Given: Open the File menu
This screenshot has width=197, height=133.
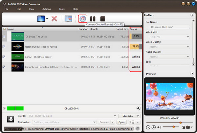Looking at the screenshot, I should click(6, 9).
